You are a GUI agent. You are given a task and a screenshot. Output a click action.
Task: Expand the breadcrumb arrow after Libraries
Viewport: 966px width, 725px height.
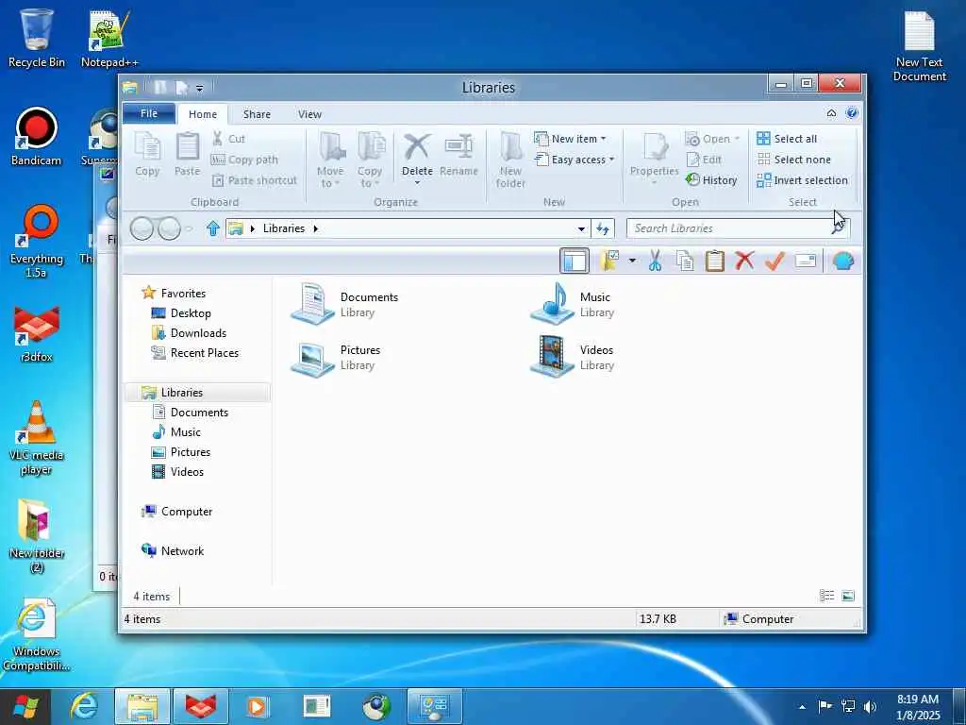click(315, 228)
